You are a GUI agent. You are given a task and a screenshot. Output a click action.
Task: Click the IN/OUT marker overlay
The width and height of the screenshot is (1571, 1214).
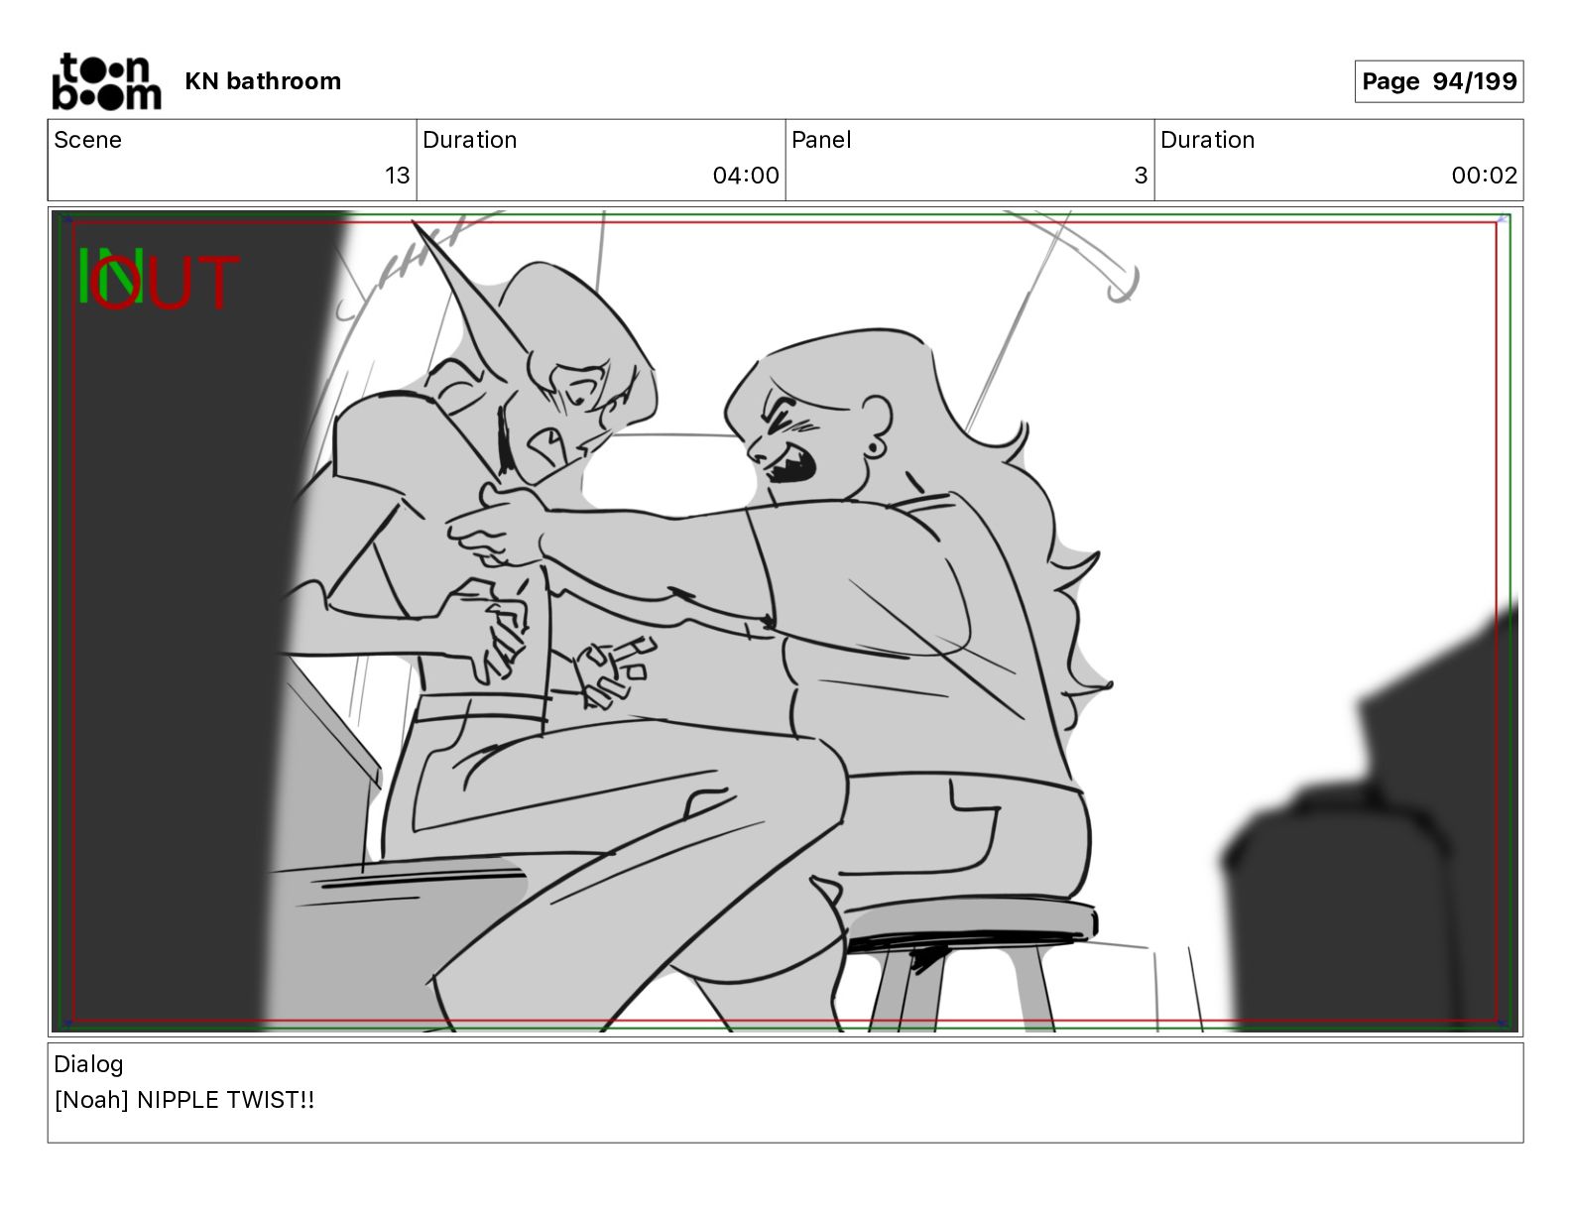tap(159, 279)
